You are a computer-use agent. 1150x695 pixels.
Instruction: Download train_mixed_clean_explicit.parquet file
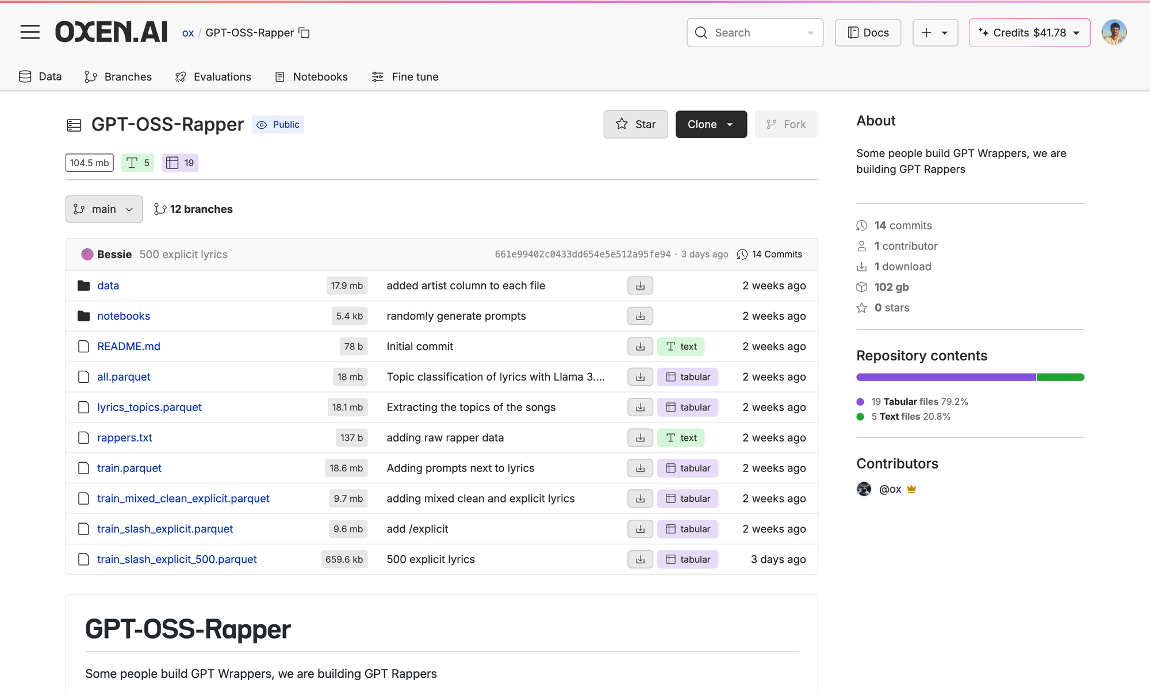point(640,499)
